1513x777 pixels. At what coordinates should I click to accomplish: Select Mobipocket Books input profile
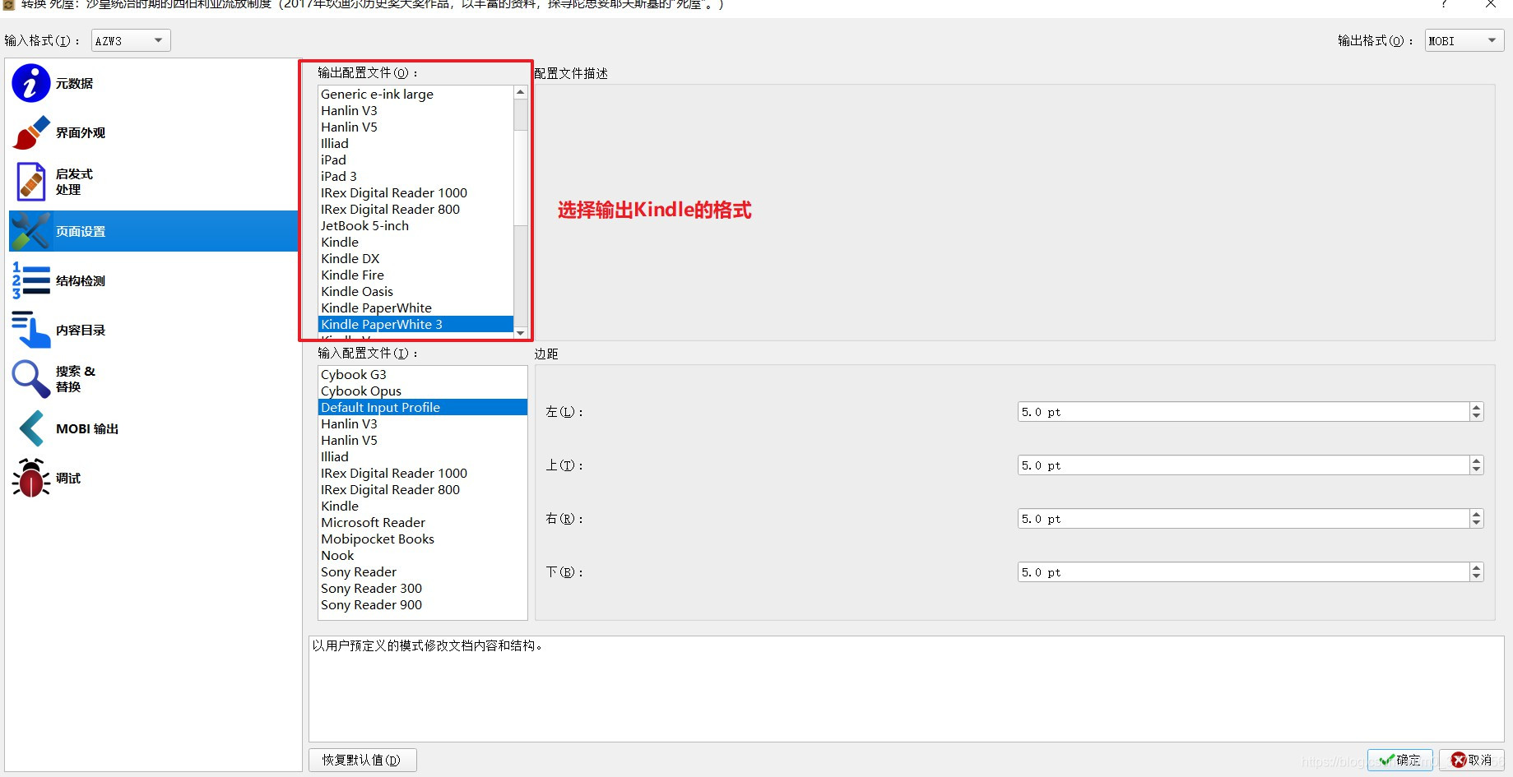(423, 539)
